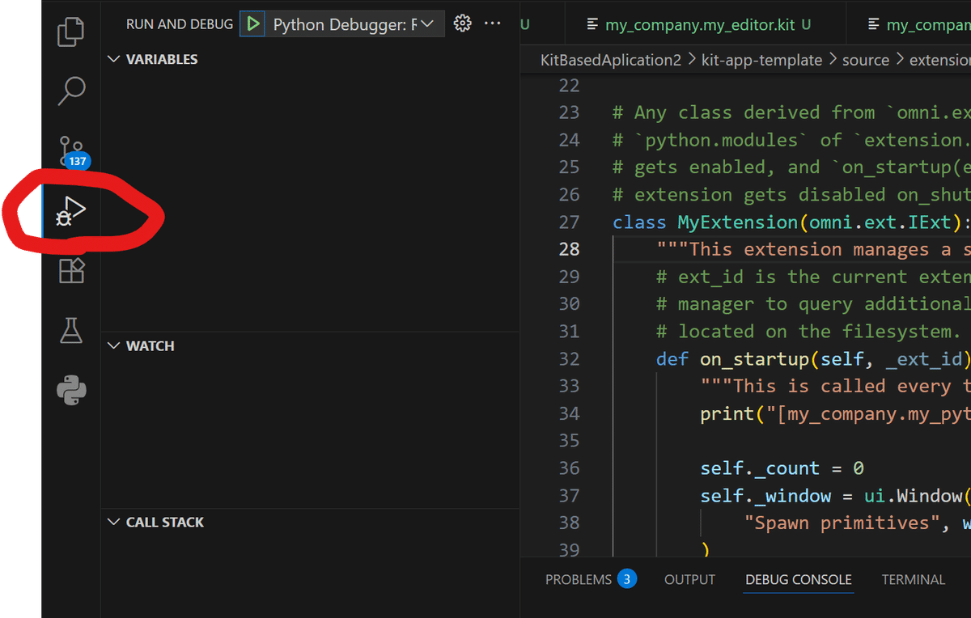This screenshot has height=618, width=971.
Task: Open the Python Debugger configuration dropdown
Action: [354, 24]
